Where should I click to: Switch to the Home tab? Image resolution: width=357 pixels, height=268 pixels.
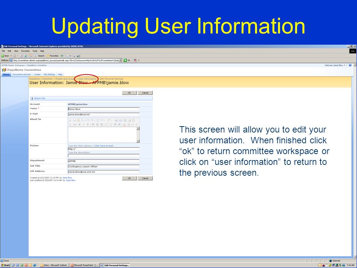tap(6, 74)
